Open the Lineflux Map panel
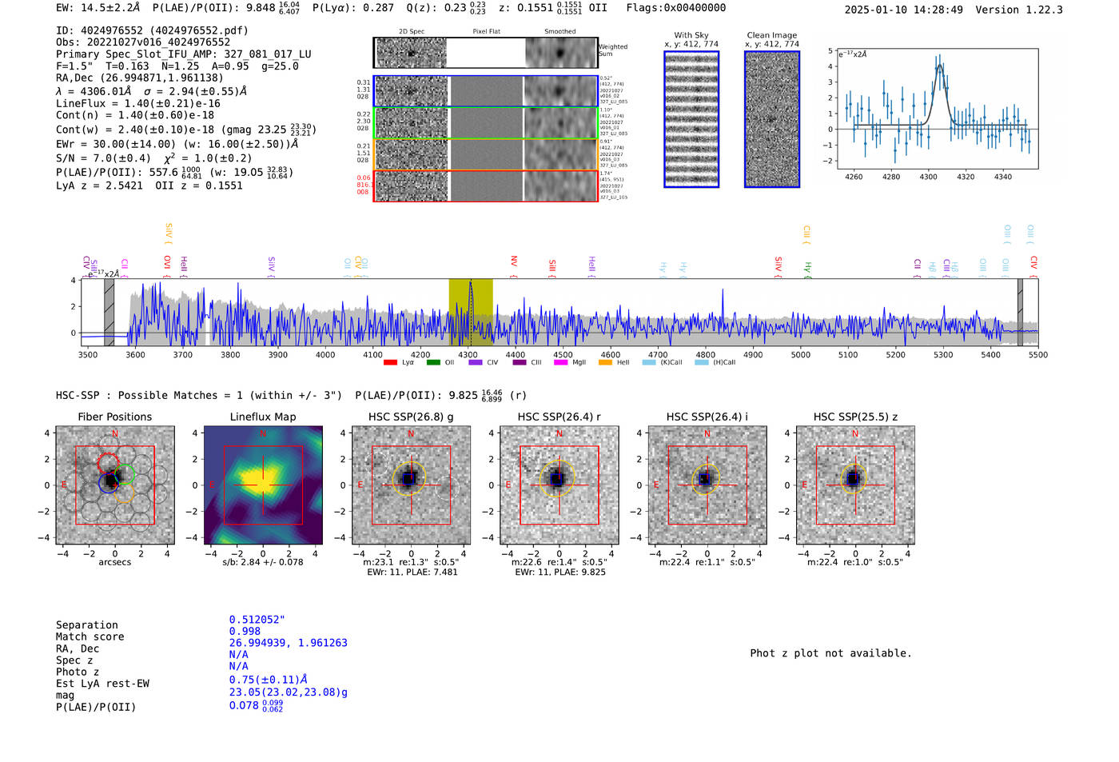Screen dimensions: 1119x762 point(263,485)
